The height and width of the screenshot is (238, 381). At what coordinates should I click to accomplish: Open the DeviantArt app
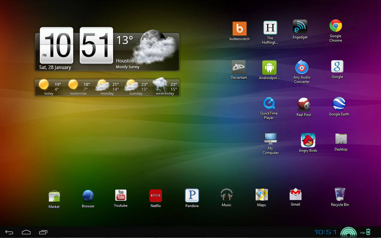pyautogui.click(x=239, y=66)
